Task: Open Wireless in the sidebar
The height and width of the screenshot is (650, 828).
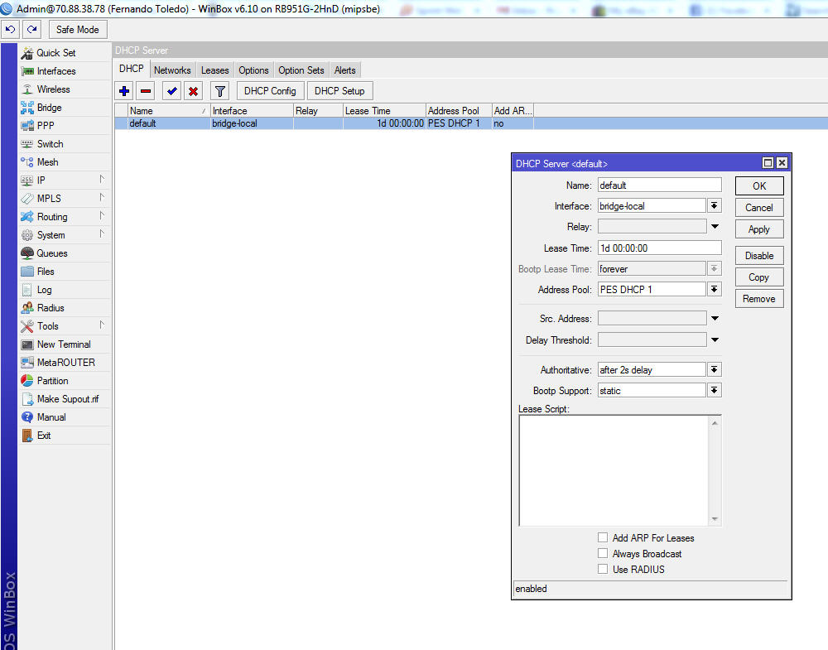Action: coord(65,89)
